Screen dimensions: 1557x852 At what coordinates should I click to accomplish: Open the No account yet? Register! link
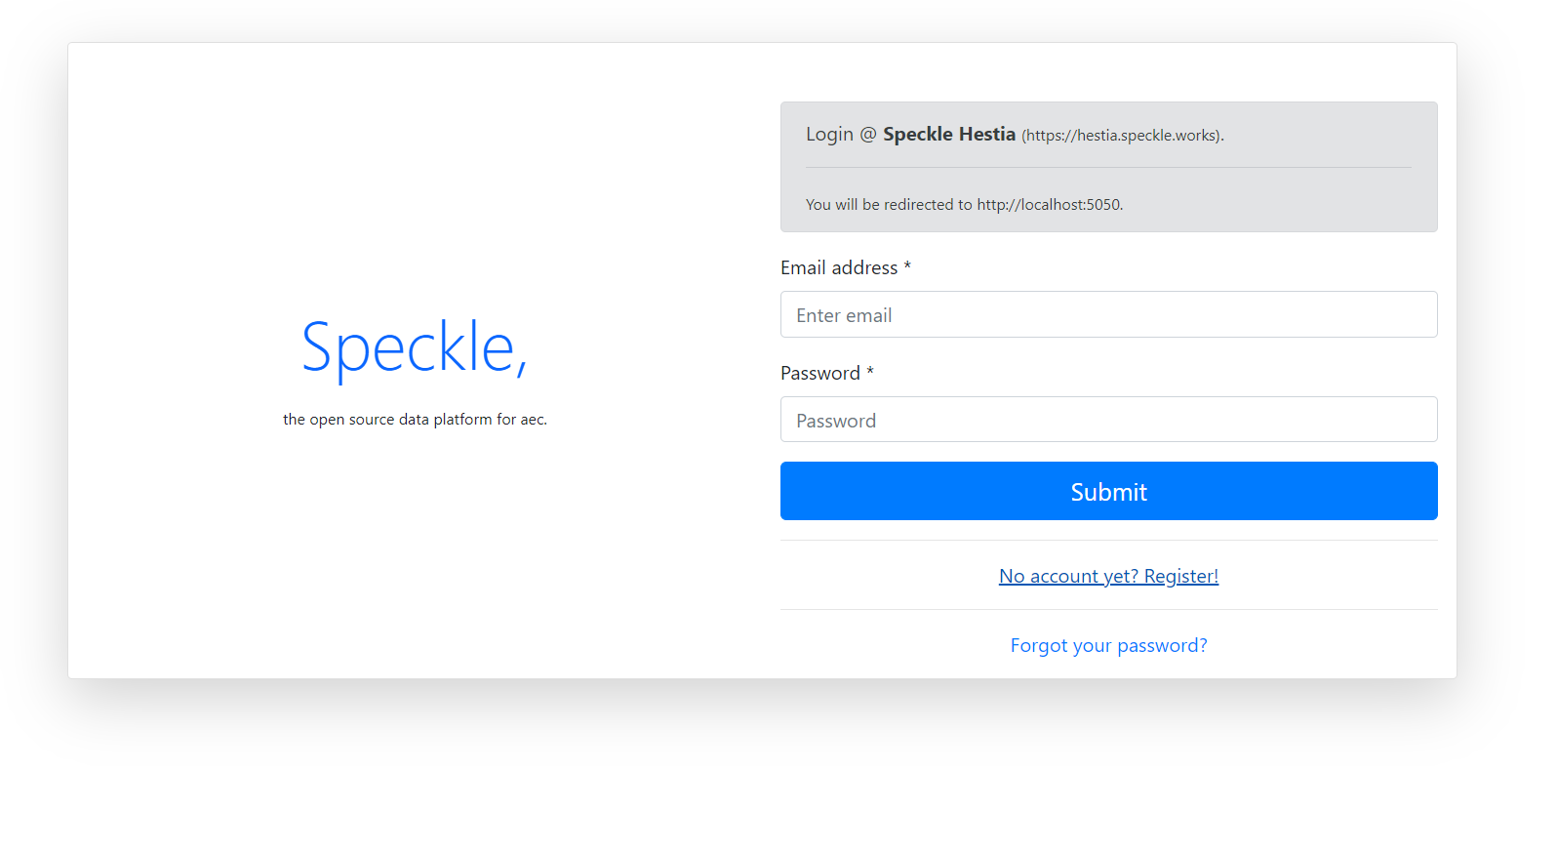point(1108,576)
